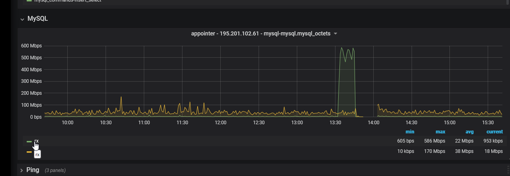The image size is (510, 176).
Task: Select the 10 kbps min value
Action: (x=406, y=151)
